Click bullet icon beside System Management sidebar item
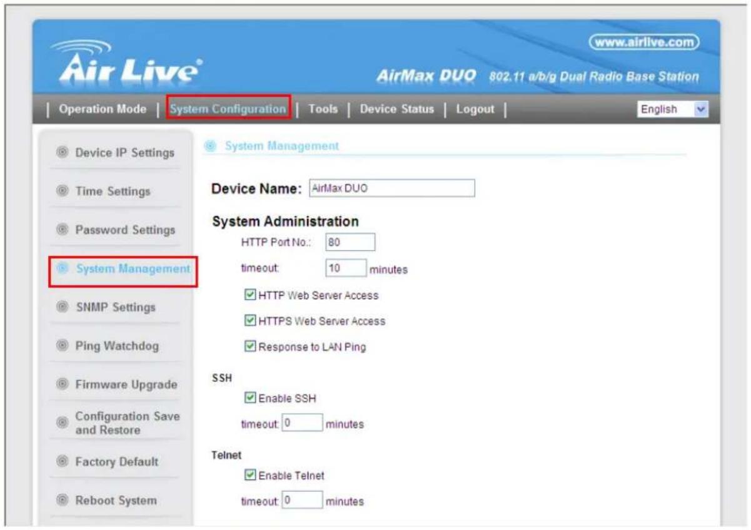This screenshot has width=751, height=530. (62, 268)
